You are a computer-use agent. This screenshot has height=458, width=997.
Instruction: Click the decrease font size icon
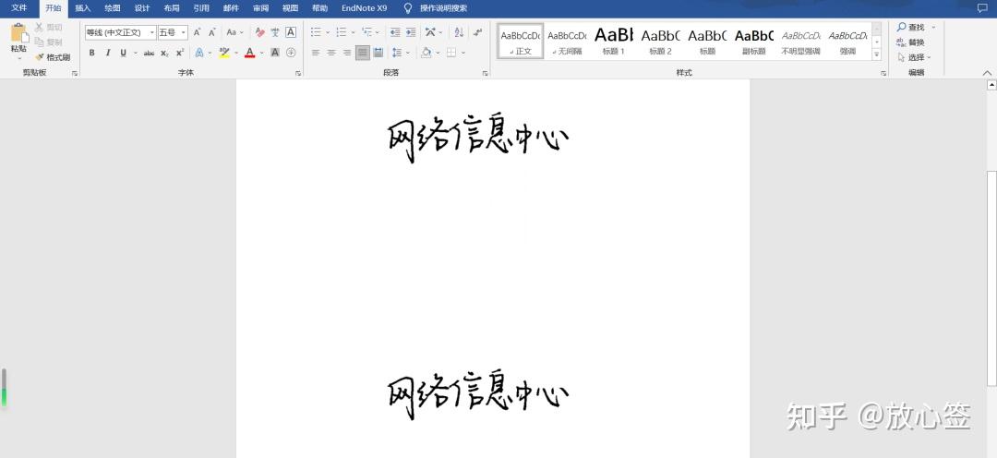[212, 32]
